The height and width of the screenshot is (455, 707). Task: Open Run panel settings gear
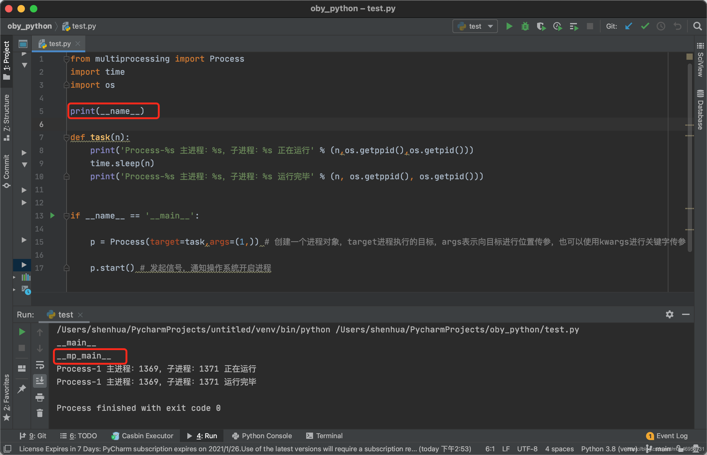(x=670, y=314)
